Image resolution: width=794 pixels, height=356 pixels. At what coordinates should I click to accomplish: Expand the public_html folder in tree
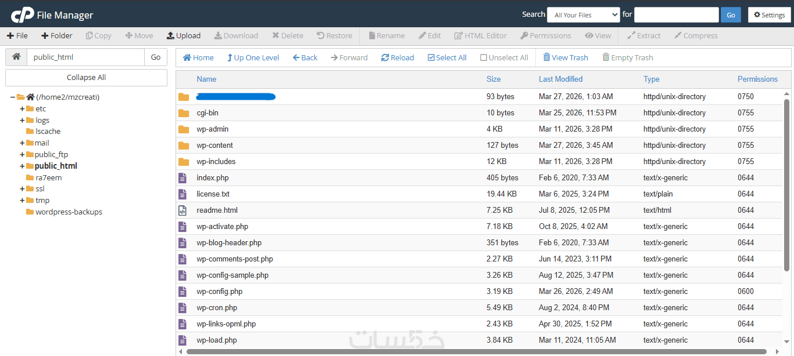tap(22, 166)
